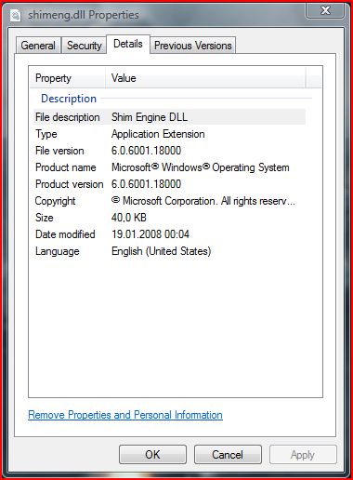Select the Application Extension value
Viewport: 353px width, 480px height.
click(x=158, y=134)
